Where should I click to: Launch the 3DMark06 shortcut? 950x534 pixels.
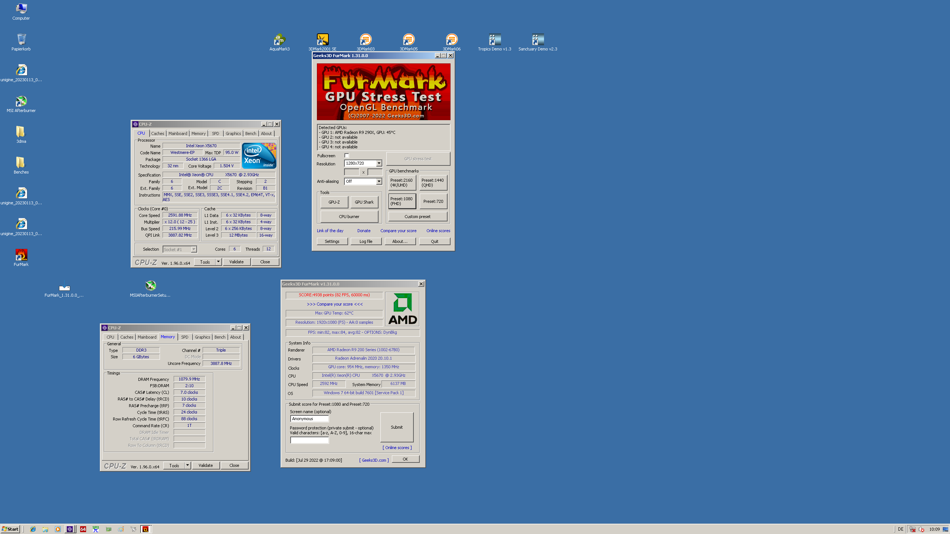point(452,40)
